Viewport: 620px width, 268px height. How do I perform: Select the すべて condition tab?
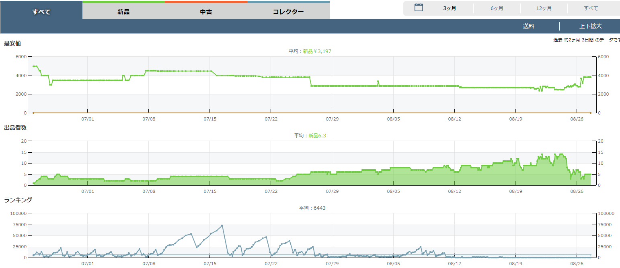pos(41,12)
